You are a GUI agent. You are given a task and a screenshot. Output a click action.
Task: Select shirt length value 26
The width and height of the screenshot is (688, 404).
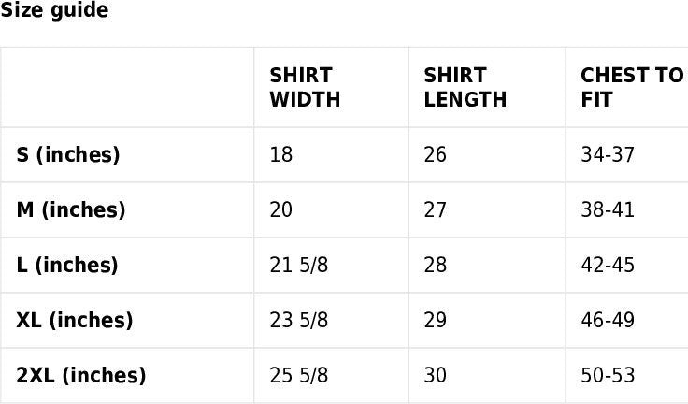click(436, 154)
